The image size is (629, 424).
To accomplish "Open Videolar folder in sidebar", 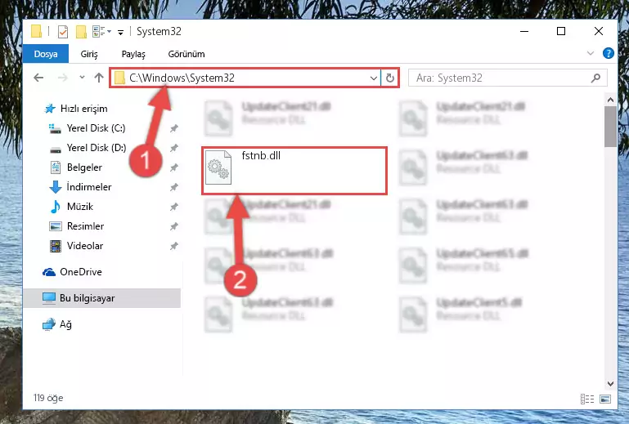I will (84, 246).
